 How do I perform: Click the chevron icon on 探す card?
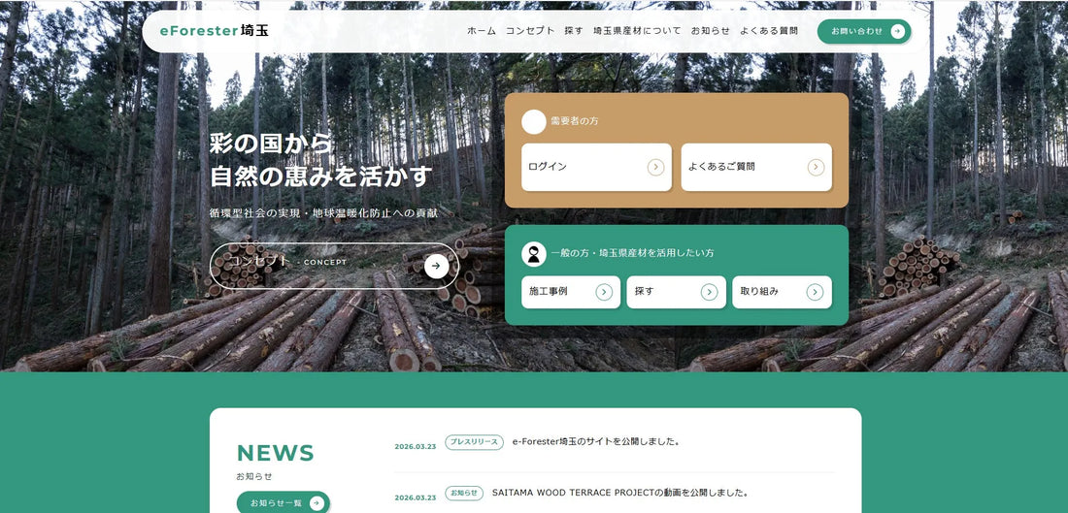click(709, 292)
